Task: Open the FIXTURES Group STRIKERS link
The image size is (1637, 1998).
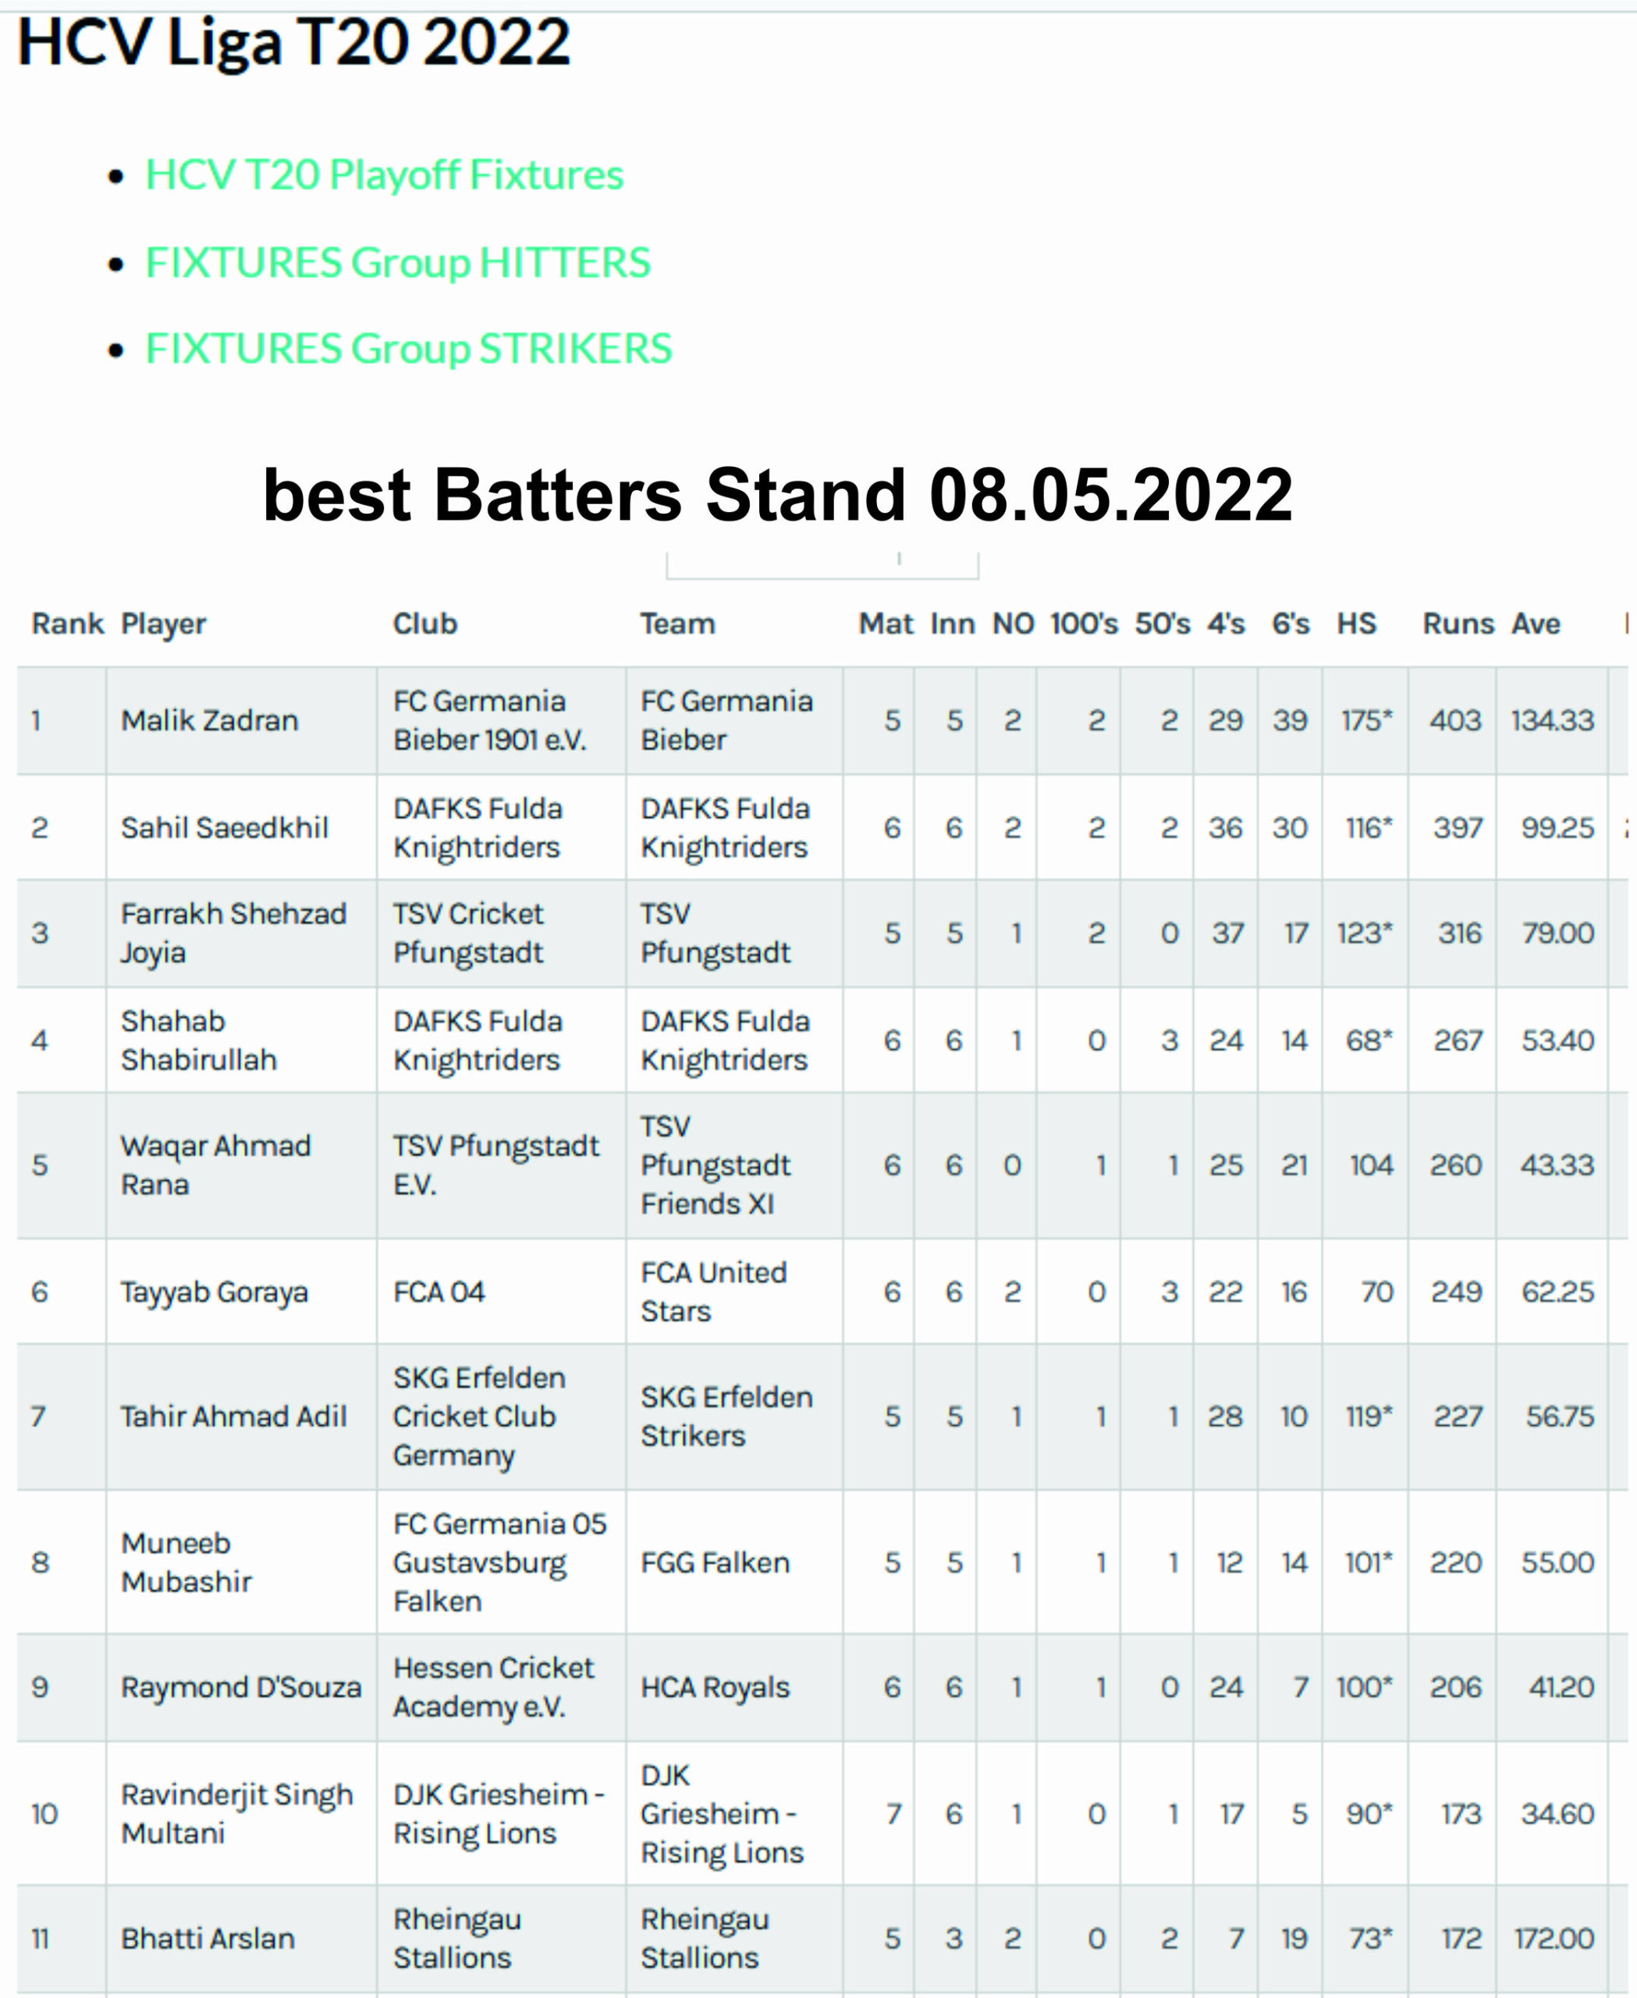Action: pos(408,348)
